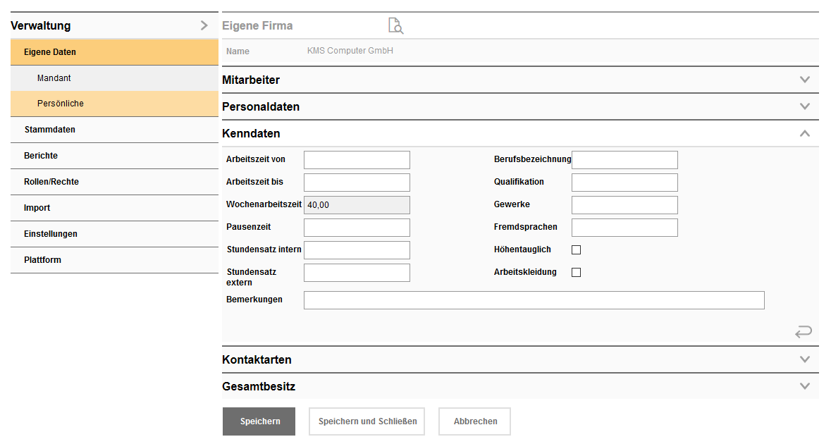Click inside the Bemerkungen text field
The width and height of the screenshot is (831, 444).
(x=534, y=300)
